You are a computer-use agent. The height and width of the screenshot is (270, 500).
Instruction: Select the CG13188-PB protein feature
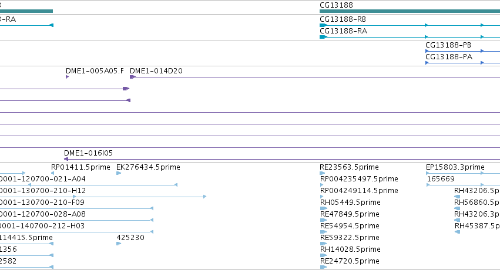463,51
